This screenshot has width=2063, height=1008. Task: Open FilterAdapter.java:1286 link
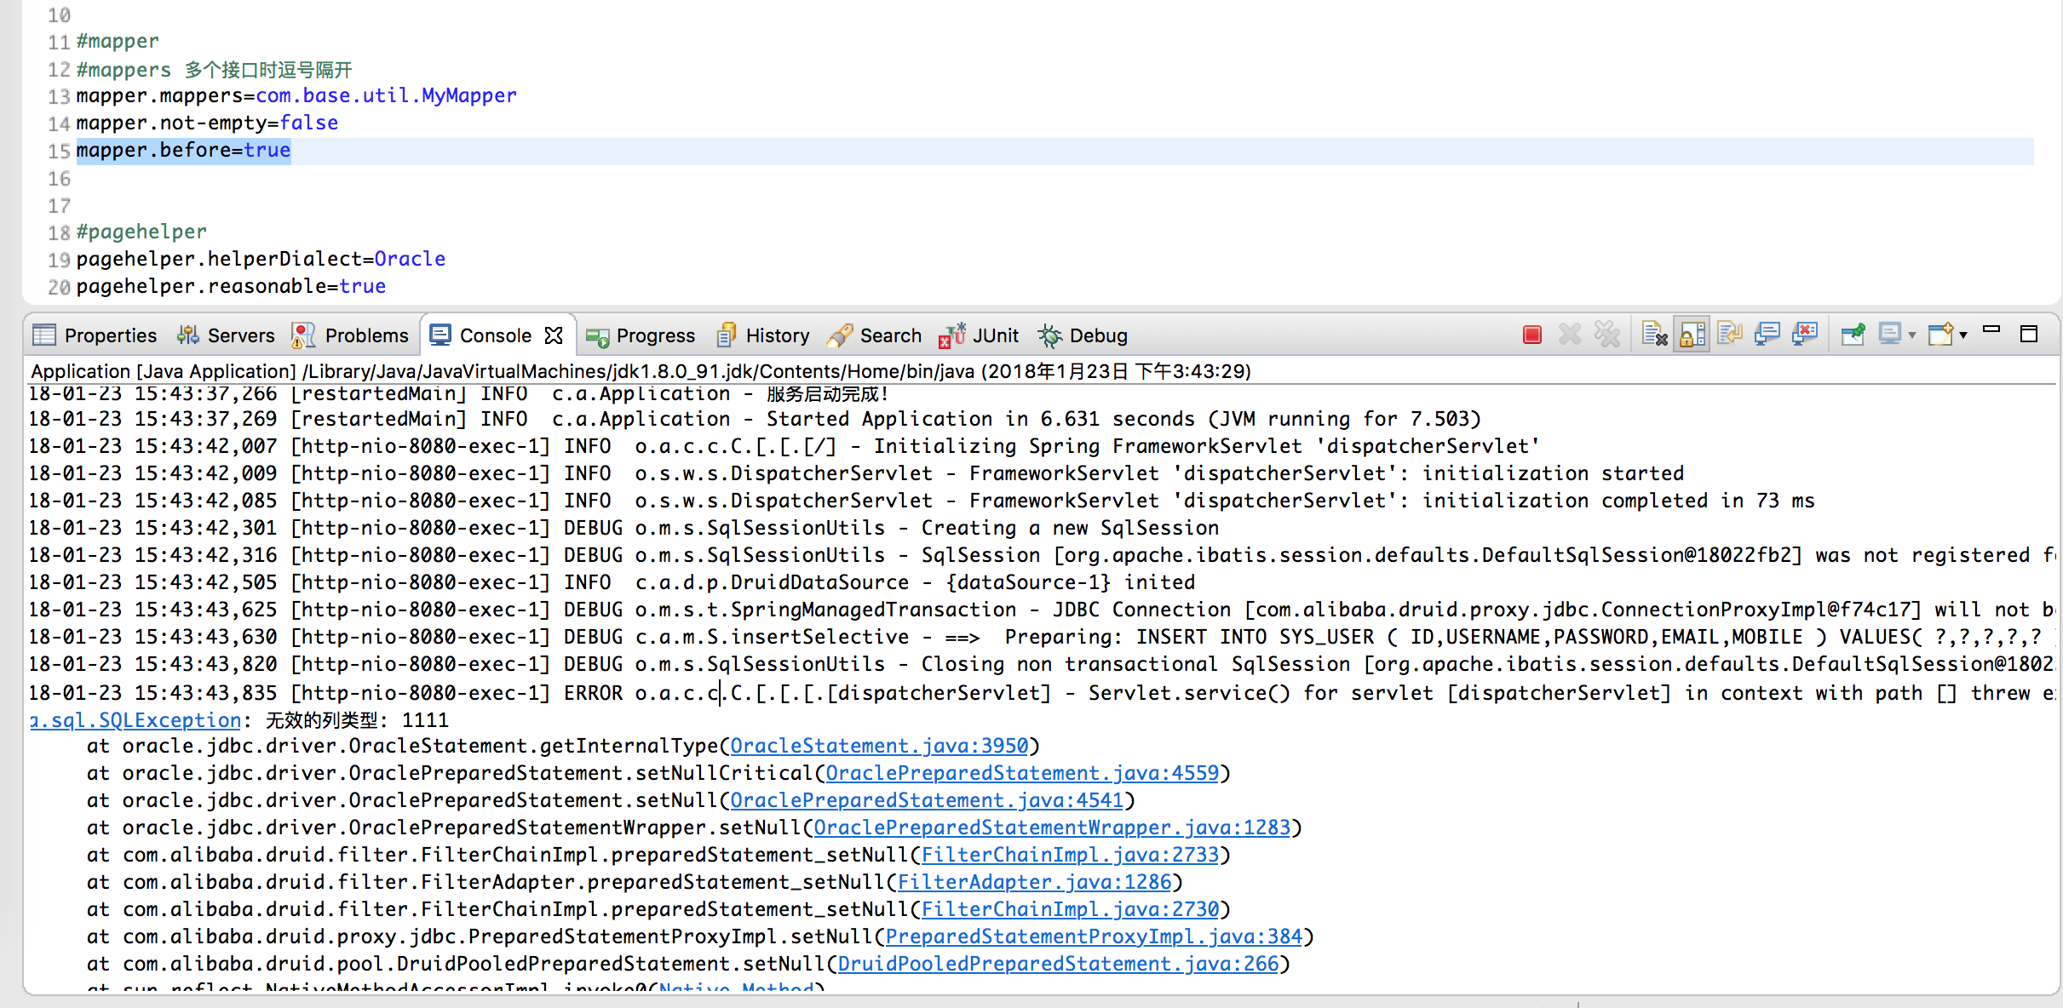1034,882
